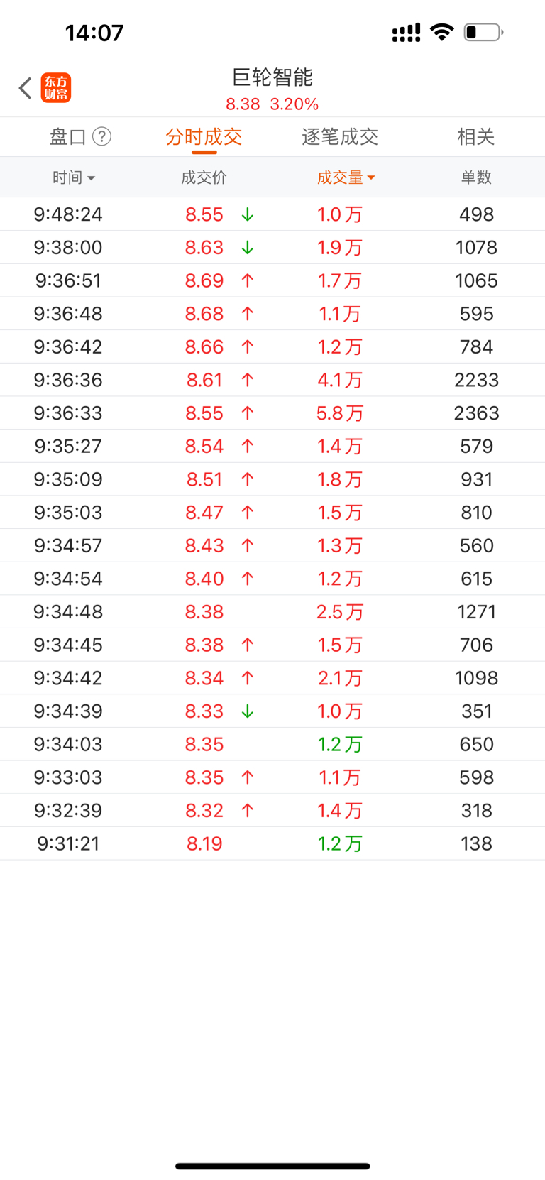This screenshot has width=545, height=1180.
Task: Select the 分时成交 tab
Action: point(204,136)
